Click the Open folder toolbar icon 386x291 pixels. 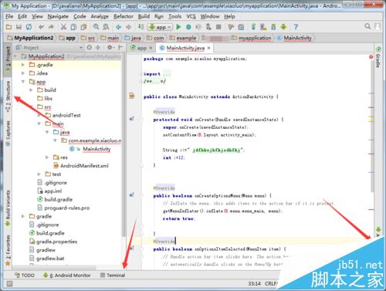pyautogui.click(x=8, y=27)
